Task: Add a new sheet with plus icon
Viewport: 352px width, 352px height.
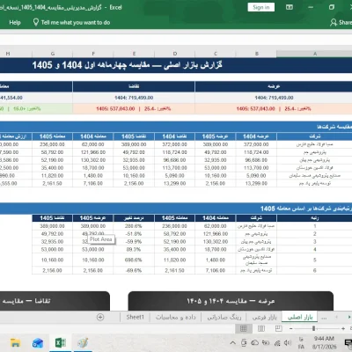Action: pyautogui.click(x=100, y=317)
